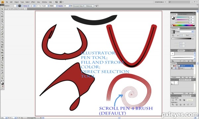The image size is (199, 119).
Task: Hide Layer 1 using its eye icon
Action: 172,68
